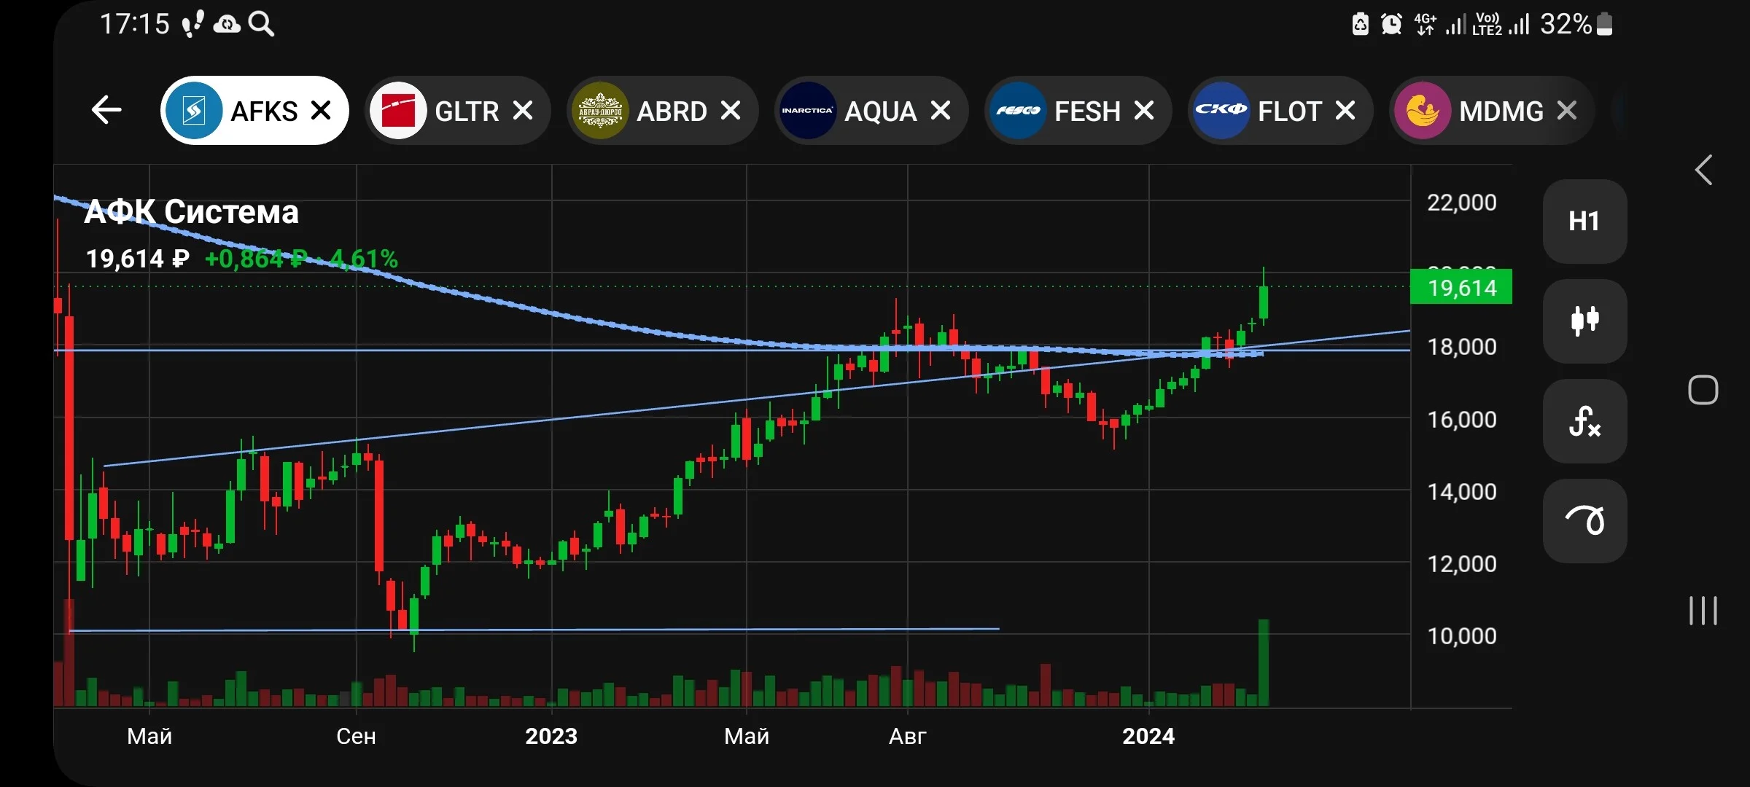Close the MDMG ticker chip
Image resolution: width=1750 pixels, height=787 pixels.
pos(1567,111)
